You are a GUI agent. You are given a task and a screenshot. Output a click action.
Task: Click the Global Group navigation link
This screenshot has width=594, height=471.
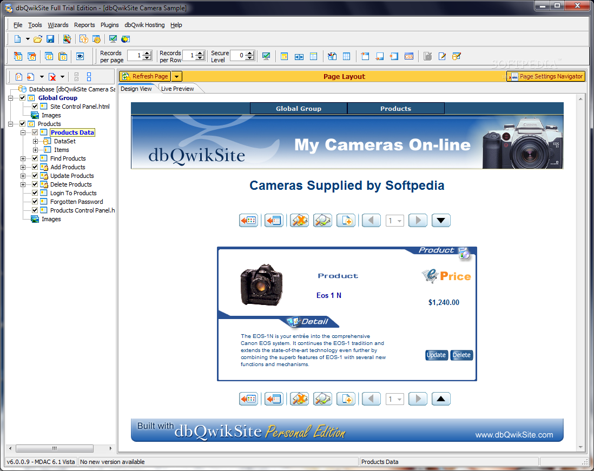tap(299, 109)
